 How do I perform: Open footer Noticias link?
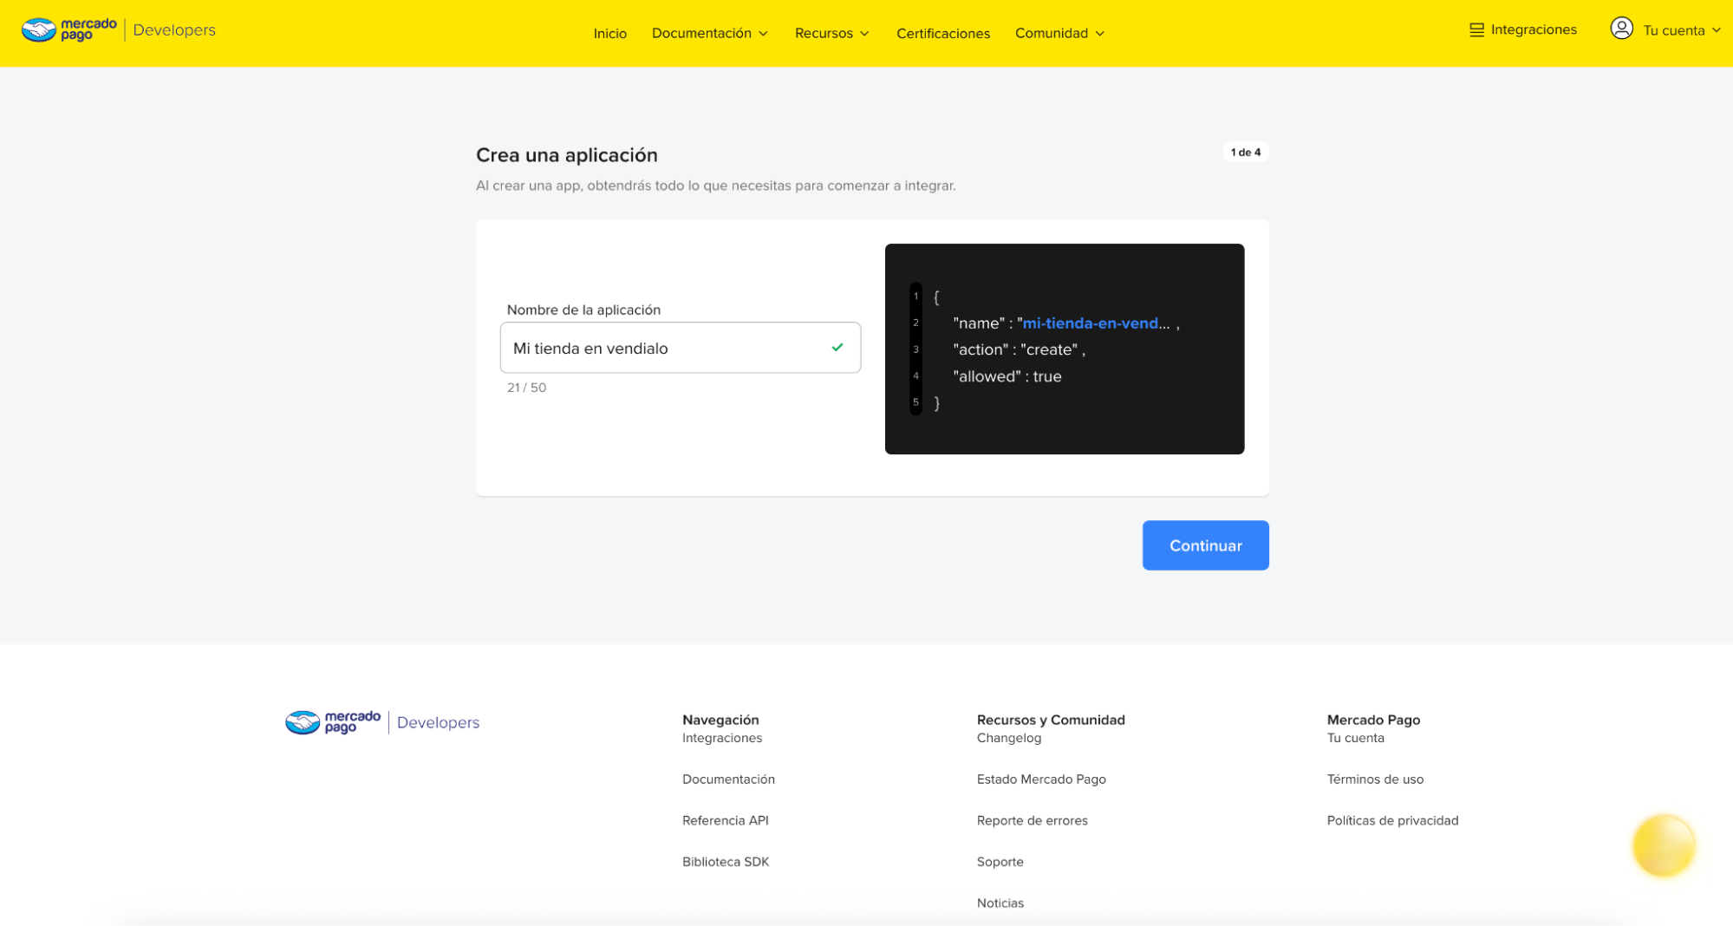click(x=1000, y=903)
